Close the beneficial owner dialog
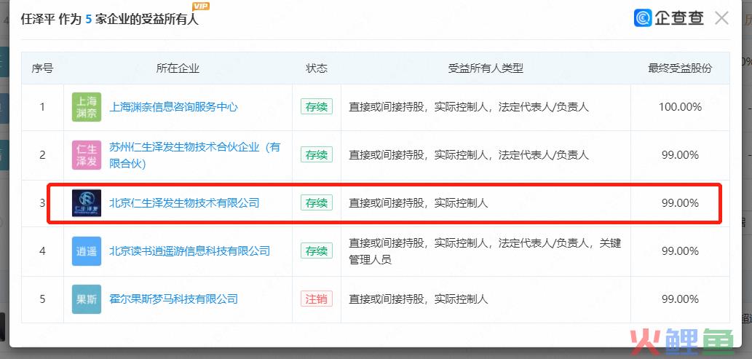752x359 pixels. point(721,18)
